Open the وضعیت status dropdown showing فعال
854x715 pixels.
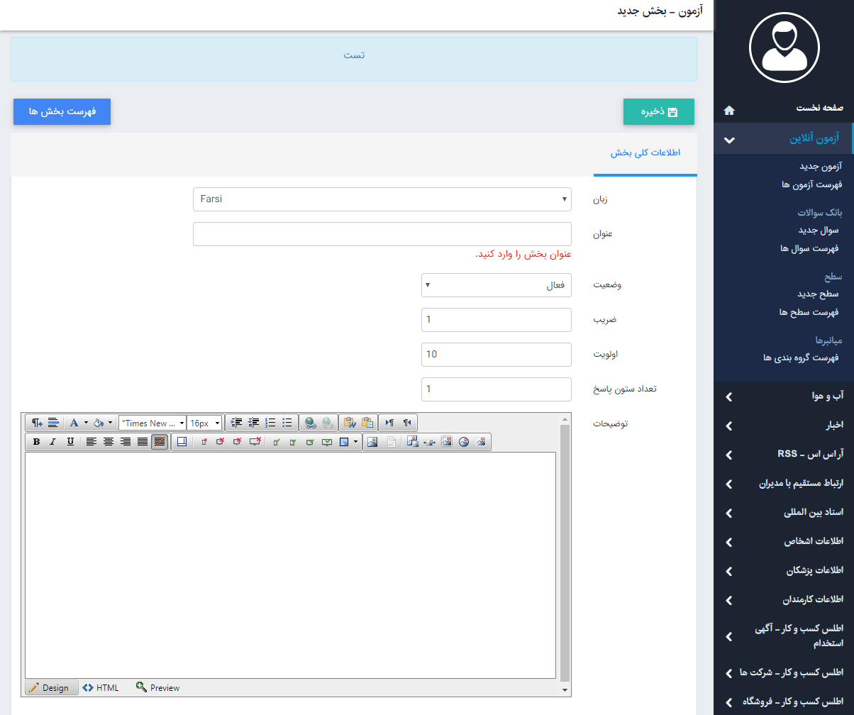click(496, 286)
